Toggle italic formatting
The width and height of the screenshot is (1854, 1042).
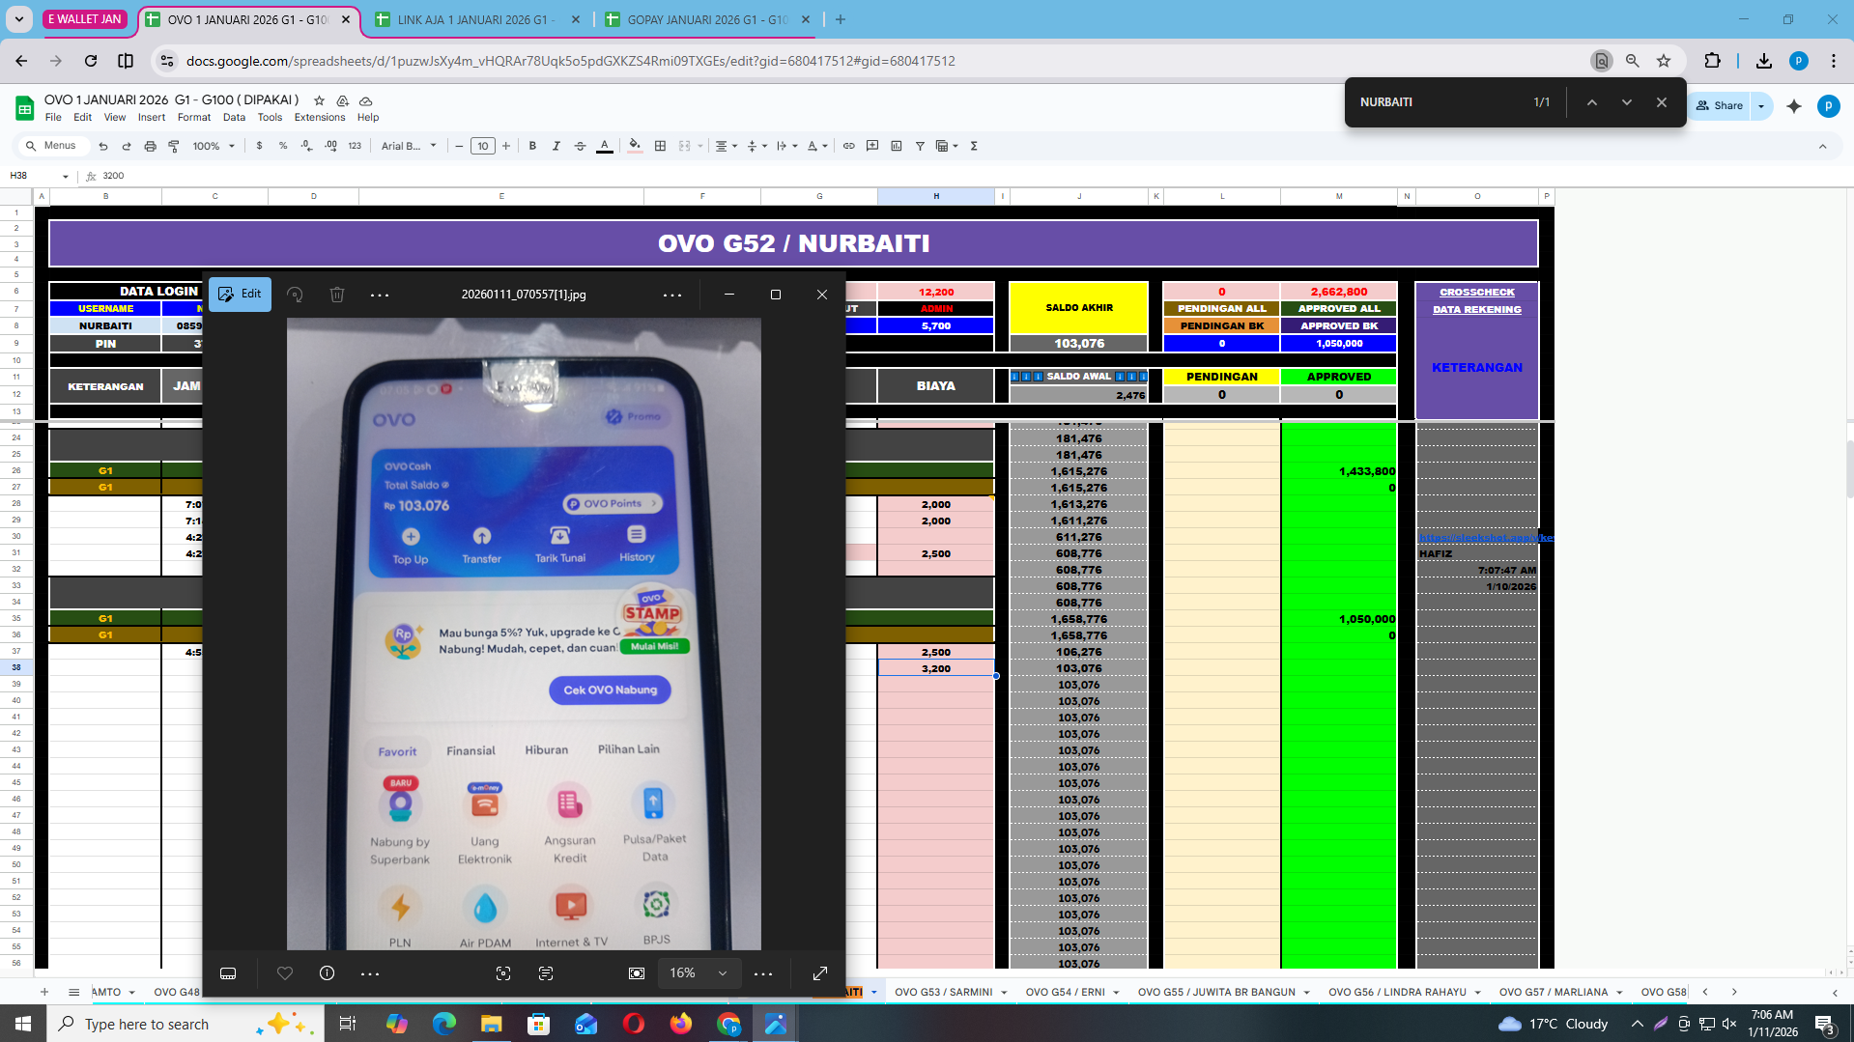[x=556, y=146]
